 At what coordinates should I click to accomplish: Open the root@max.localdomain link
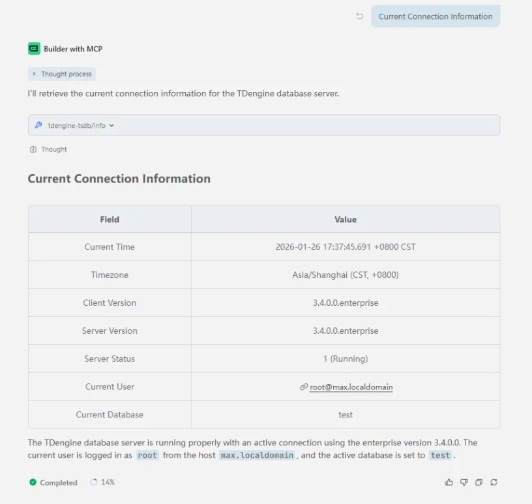pyautogui.click(x=351, y=387)
